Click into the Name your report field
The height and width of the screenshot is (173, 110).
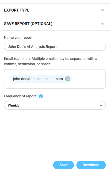(x=55, y=47)
